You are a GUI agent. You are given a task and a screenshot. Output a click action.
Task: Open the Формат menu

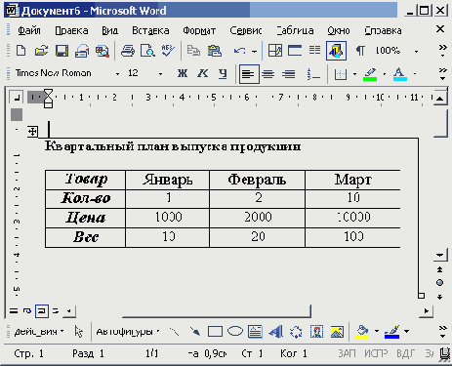point(199,30)
